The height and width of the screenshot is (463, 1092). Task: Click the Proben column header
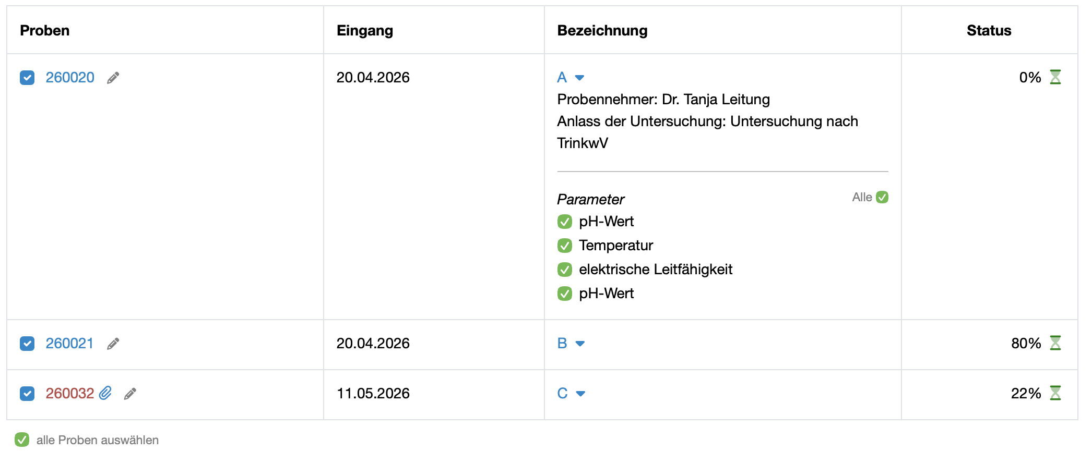click(x=45, y=30)
